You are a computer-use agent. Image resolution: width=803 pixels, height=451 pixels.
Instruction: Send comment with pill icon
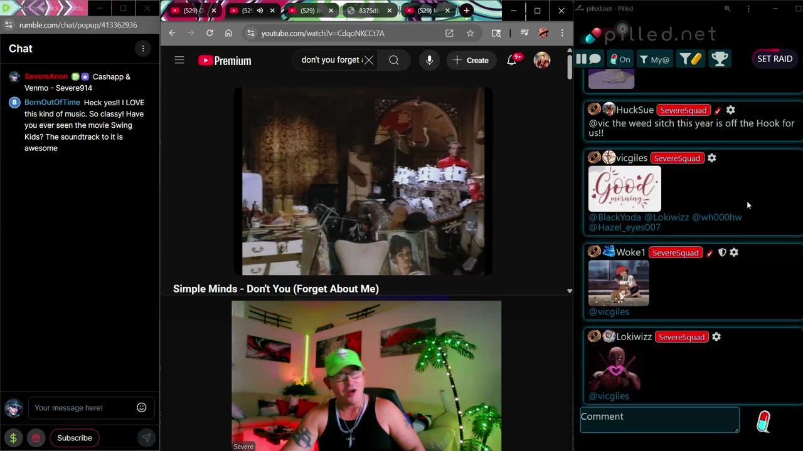(763, 421)
